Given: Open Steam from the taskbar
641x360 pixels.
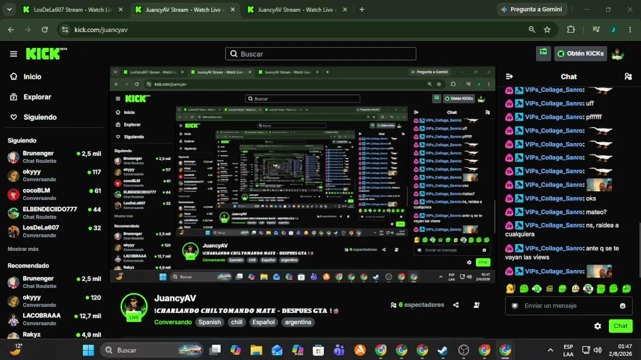Looking at the screenshot, I should point(443,350).
